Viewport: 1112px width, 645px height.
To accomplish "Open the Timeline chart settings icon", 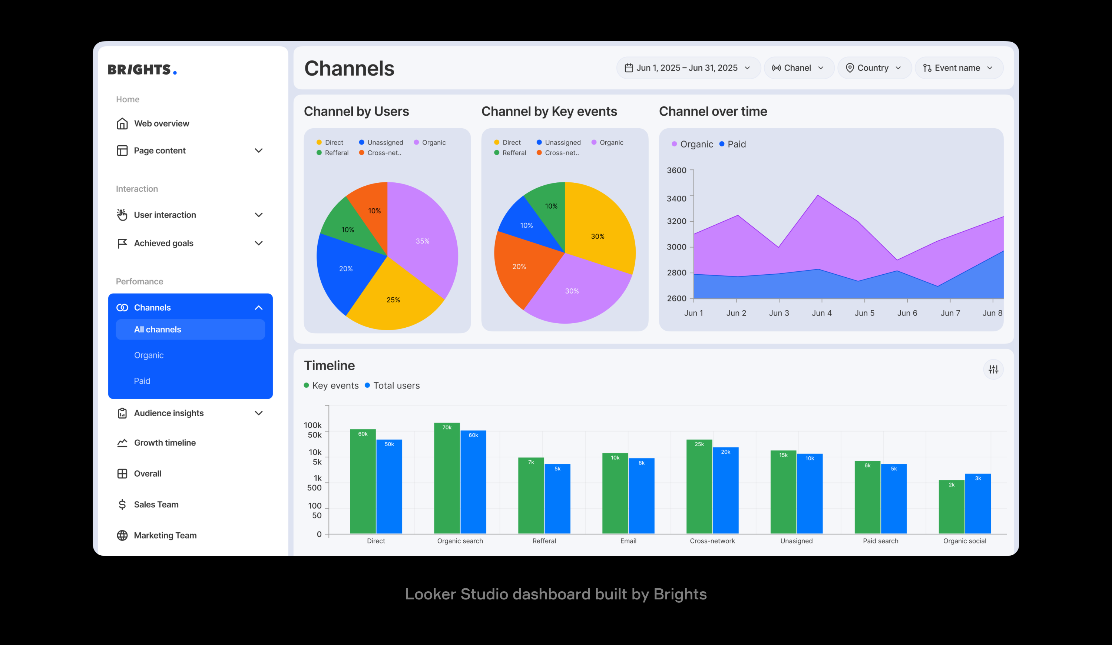I will (x=993, y=369).
